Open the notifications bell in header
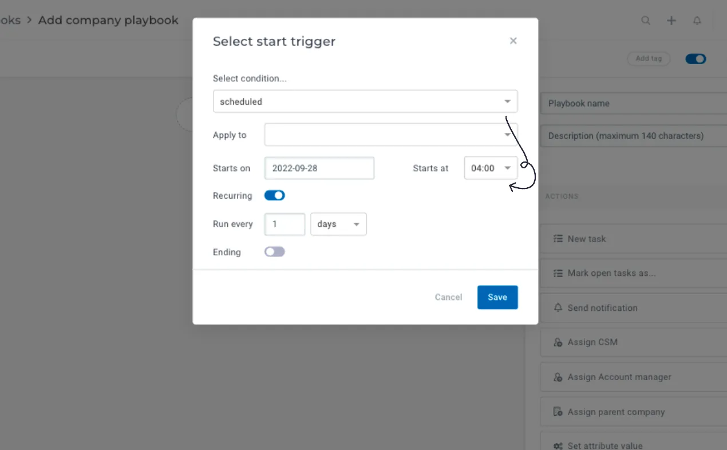Viewport: 727px width, 450px height. [697, 21]
